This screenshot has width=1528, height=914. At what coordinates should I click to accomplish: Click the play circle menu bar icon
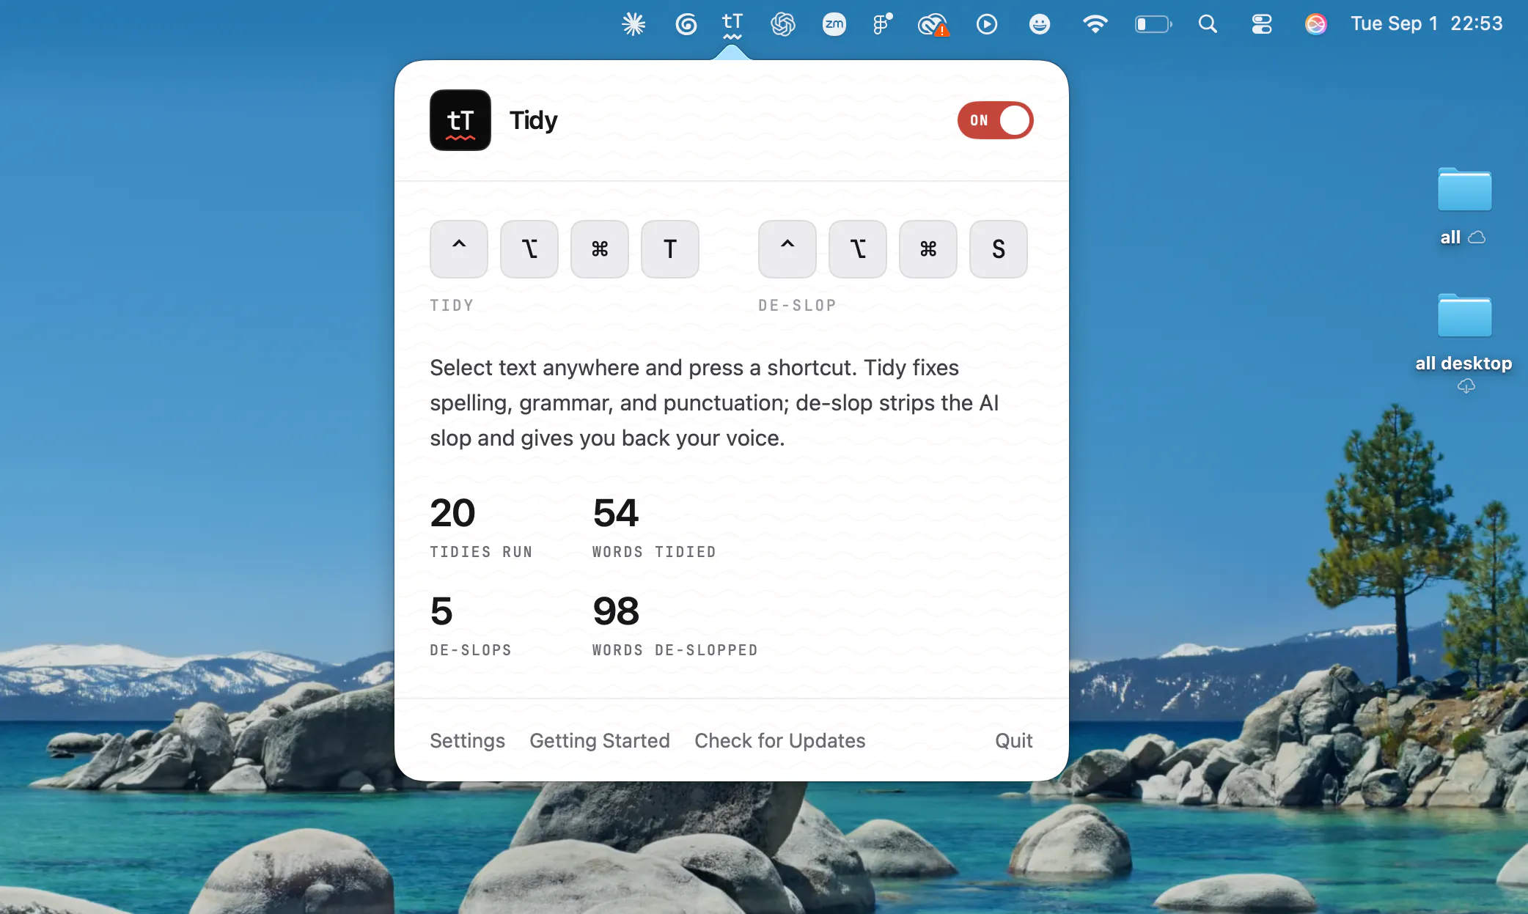pos(987,24)
